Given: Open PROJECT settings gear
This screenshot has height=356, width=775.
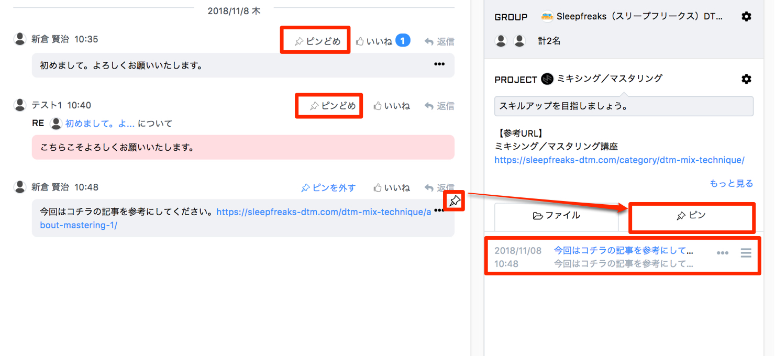Looking at the screenshot, I should (x=747, y=79).
